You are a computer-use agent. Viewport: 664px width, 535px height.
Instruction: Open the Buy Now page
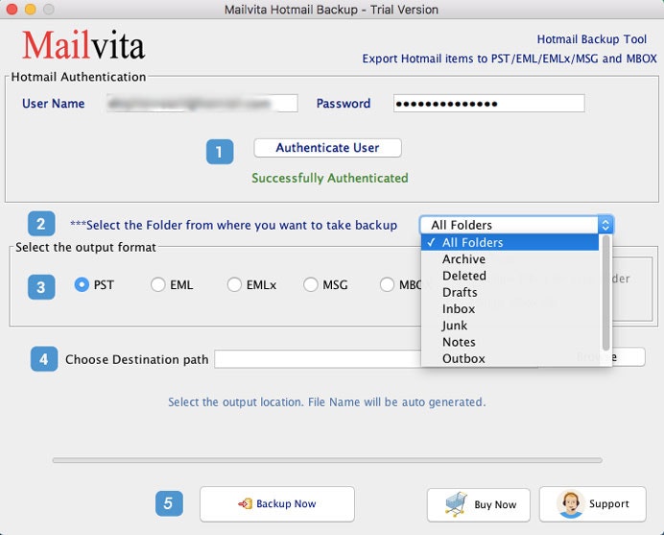[479, 504]
